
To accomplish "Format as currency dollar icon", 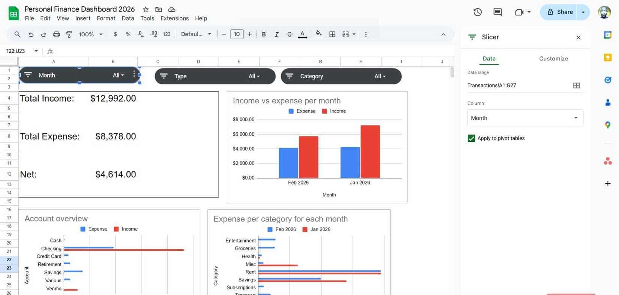I will coord(116,34).
